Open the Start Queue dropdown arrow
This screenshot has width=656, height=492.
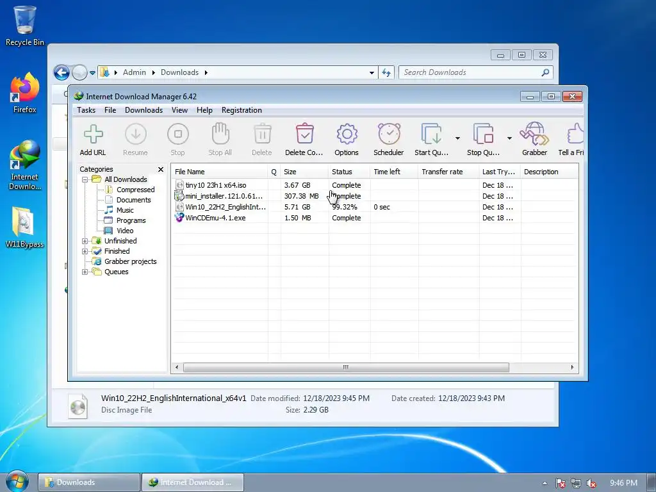click(x=457, y=138)
